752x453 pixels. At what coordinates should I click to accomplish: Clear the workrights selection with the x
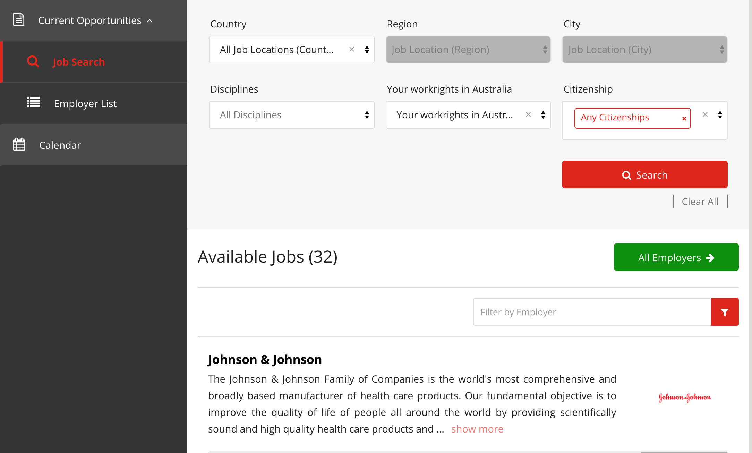(528, 114)
